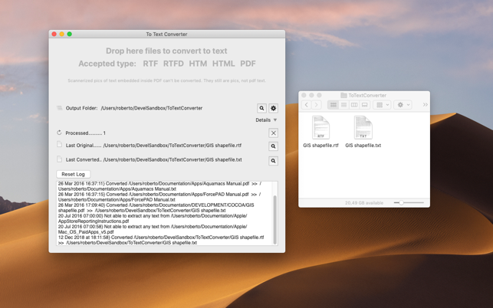Switch Finder to gallery view
Screen dimensions: 493x308
click(x=365, y=105)
